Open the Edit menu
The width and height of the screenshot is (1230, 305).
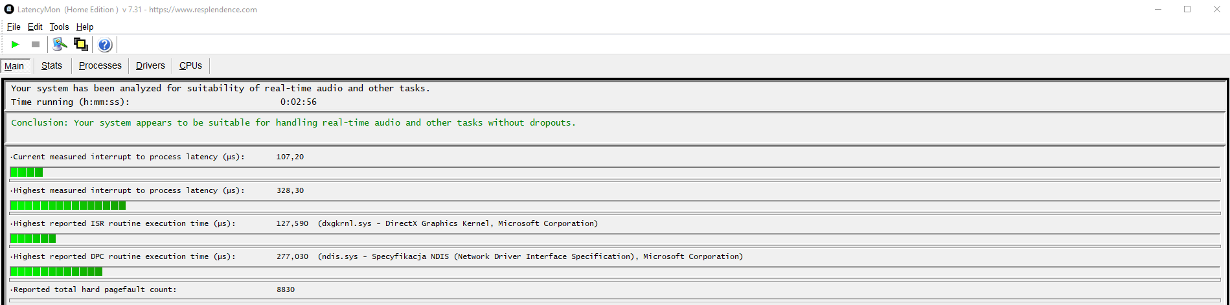tap(35, 27)
